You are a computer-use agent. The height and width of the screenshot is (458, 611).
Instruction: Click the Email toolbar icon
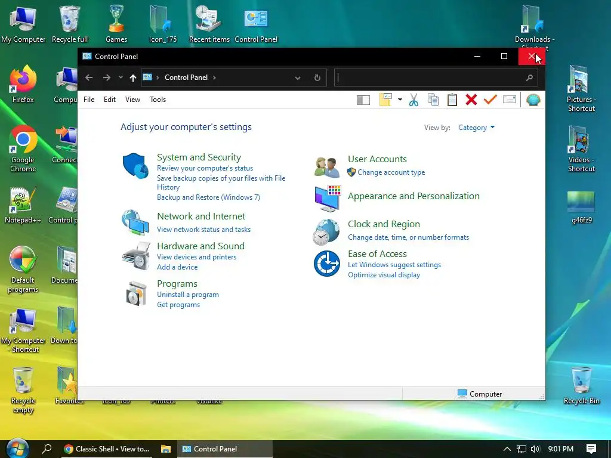[x=510, y=100]
